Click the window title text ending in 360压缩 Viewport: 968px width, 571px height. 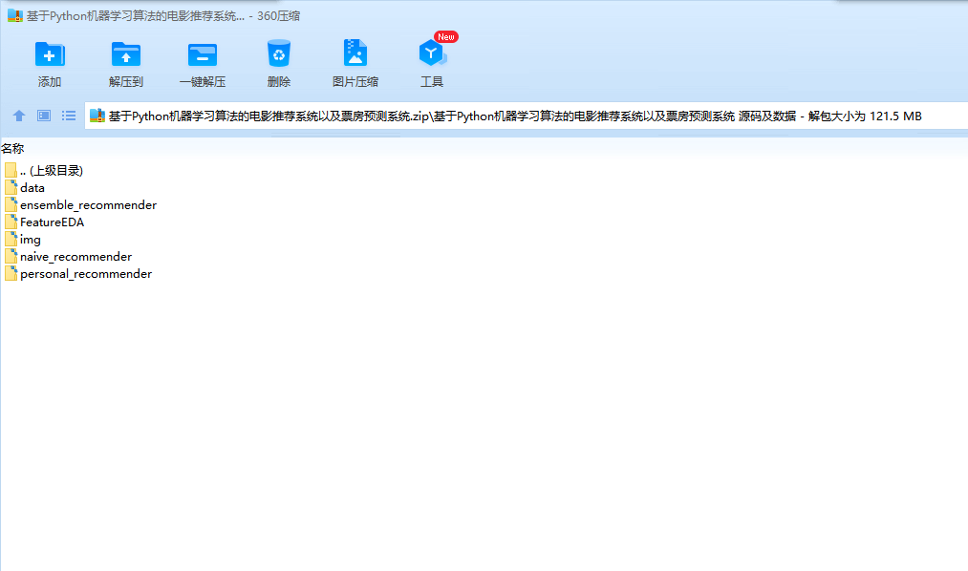(163, 16)
